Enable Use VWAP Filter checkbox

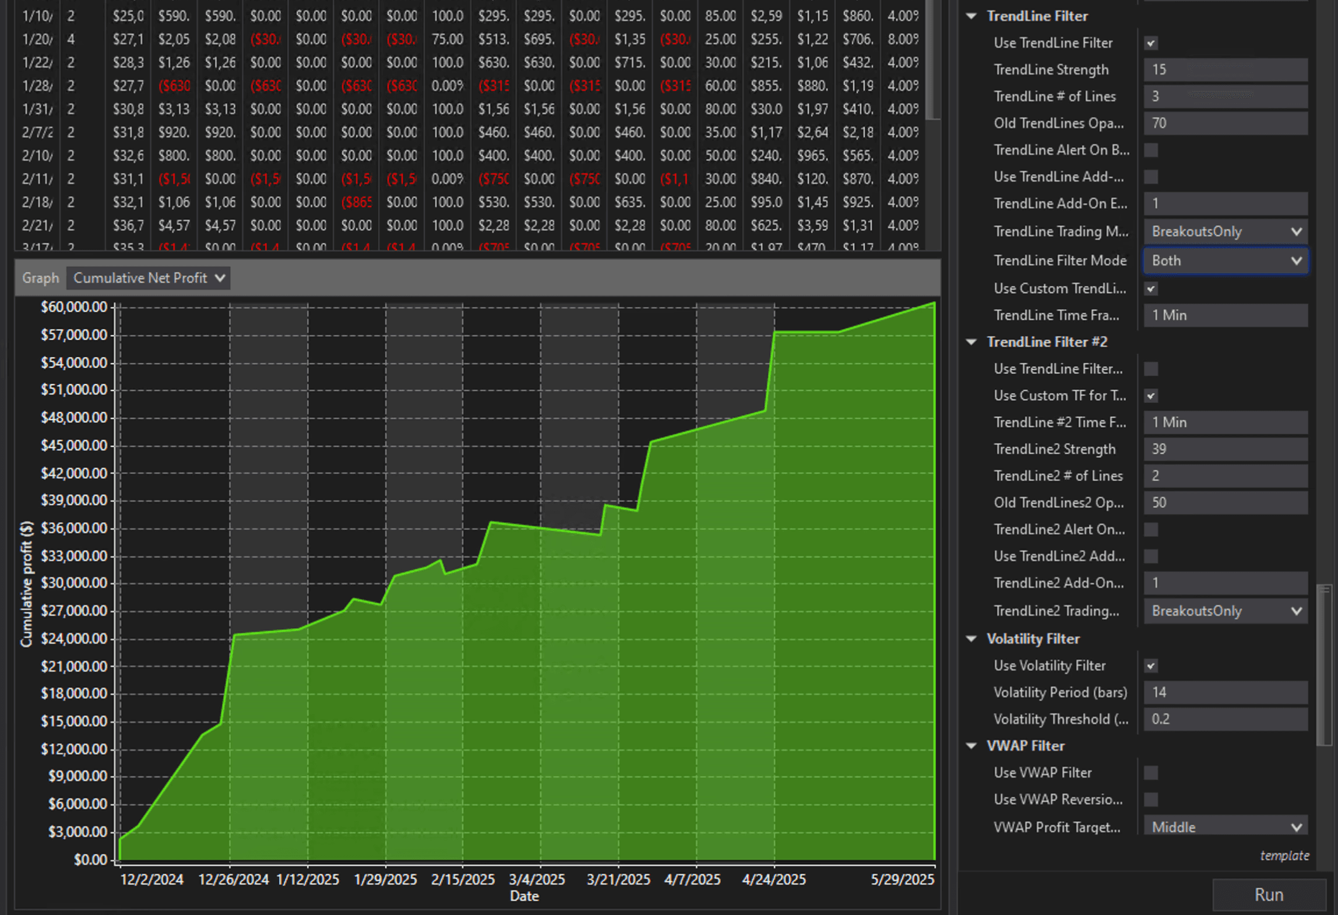1151,773
